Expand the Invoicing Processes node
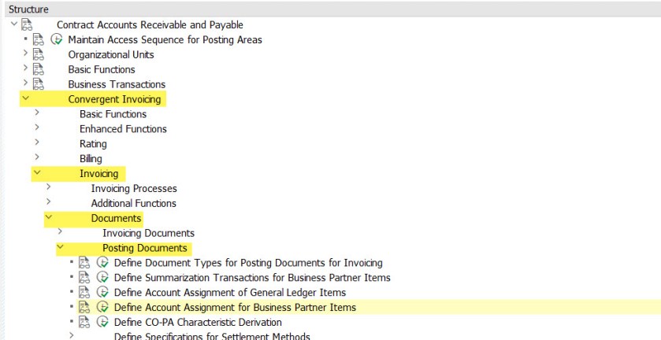The width and height of the screenshot is (661, 340). point(49,187)
